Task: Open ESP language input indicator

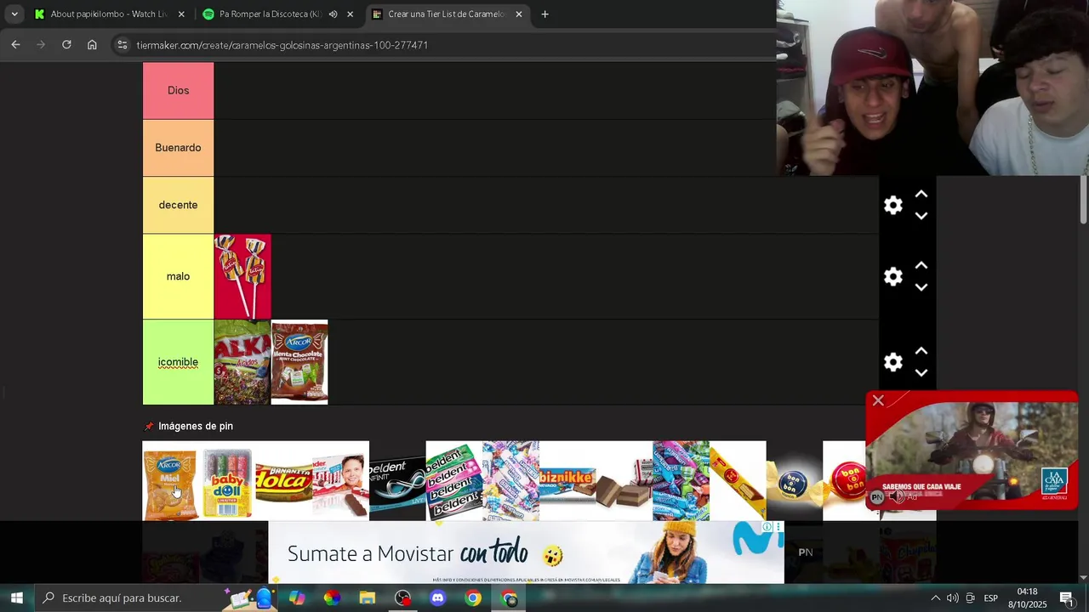Action: 990,598
